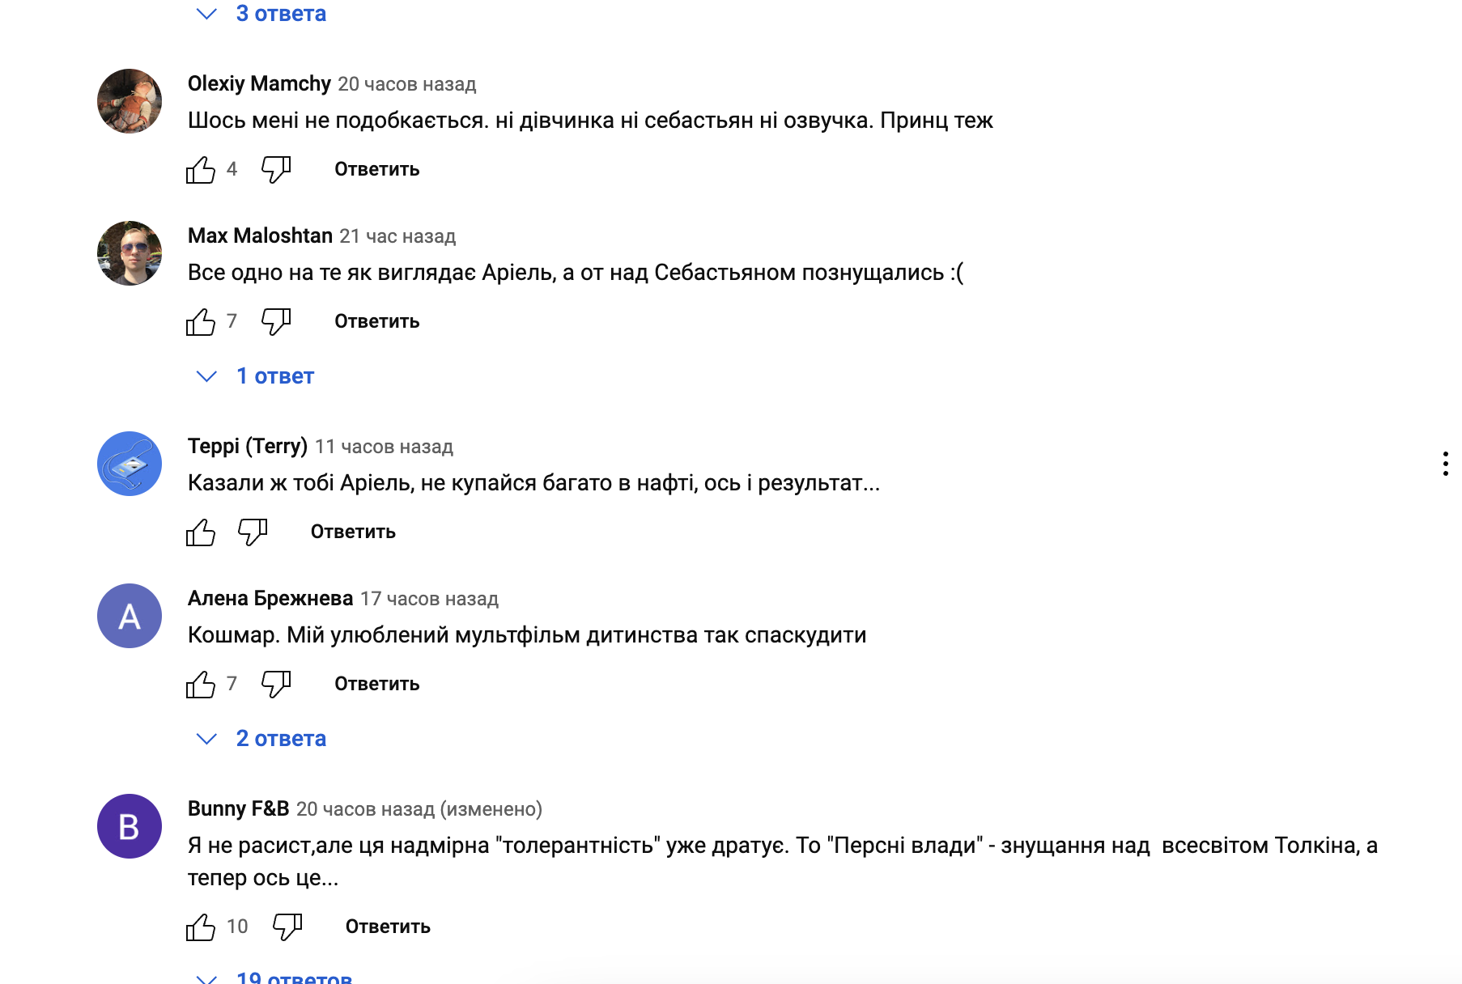Like Teppi (Terry)'s comment
The width and height of the screenshot is (1462, 984).
coord(200,532)
